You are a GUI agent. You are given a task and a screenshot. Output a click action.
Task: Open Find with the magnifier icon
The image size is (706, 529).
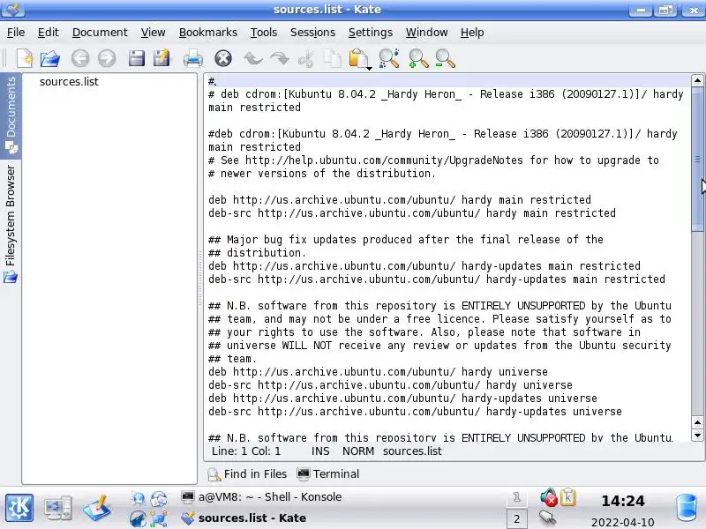(389, 58)
